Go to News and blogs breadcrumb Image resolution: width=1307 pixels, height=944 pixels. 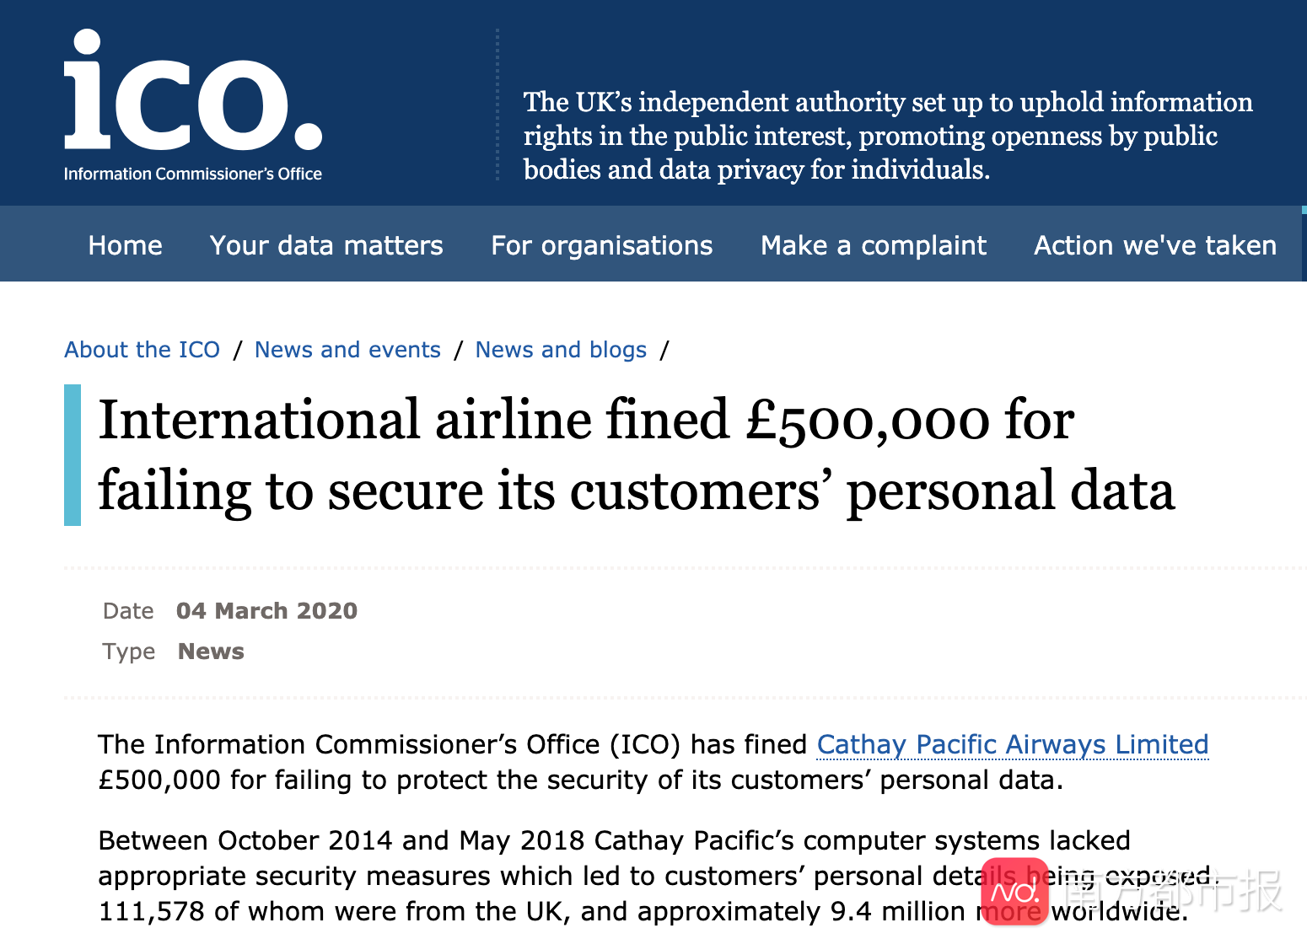561,350
